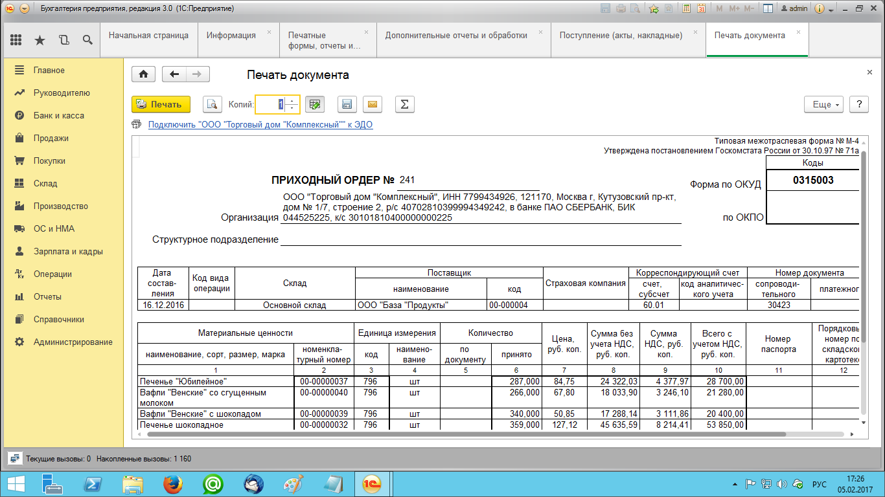Open Главное section
885x497 pixels.
coord(63,70)
